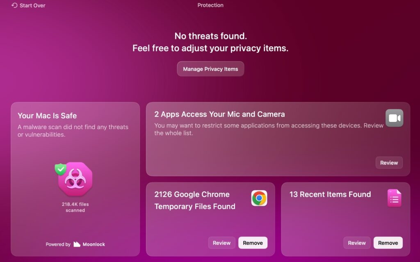Click the Start Over label

(32, 6)
